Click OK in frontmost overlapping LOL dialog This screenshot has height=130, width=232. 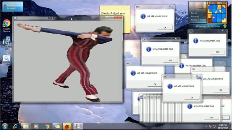point(192,97)
